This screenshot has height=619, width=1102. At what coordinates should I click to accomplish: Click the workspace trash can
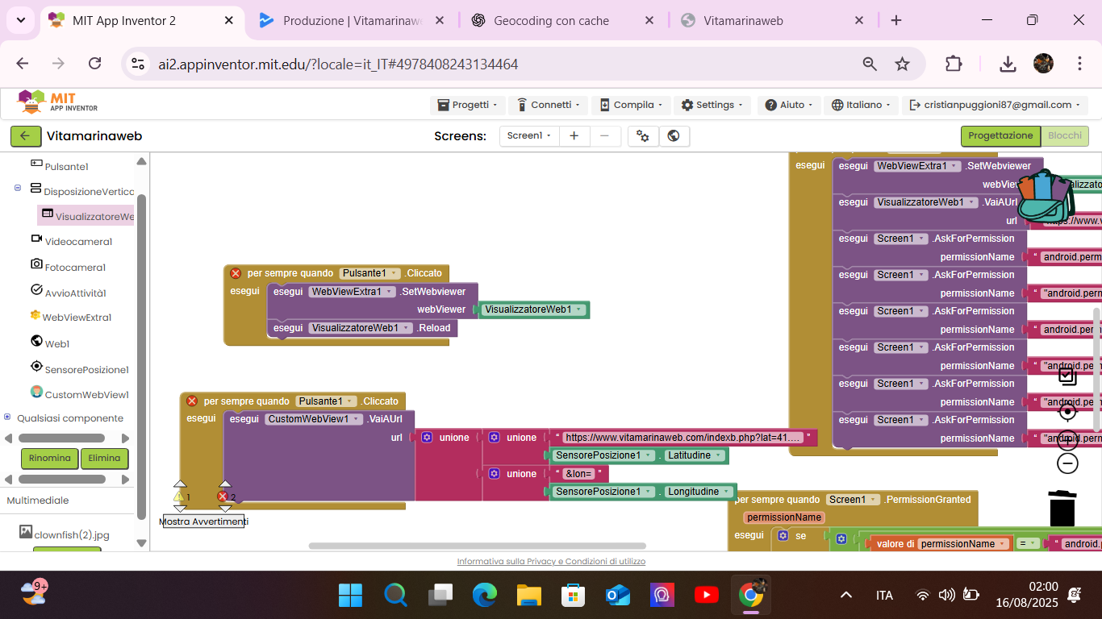tap(1062, 508)
